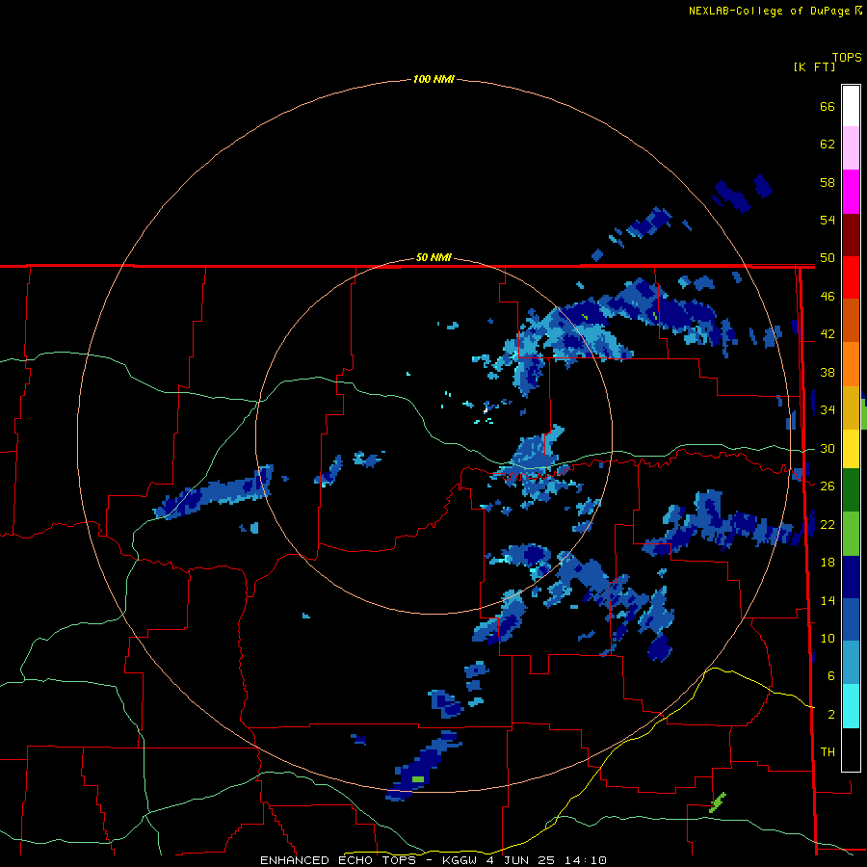Click the legend value 6
The width and height of the screenshot is (867, 867).
tap(830, 676)
